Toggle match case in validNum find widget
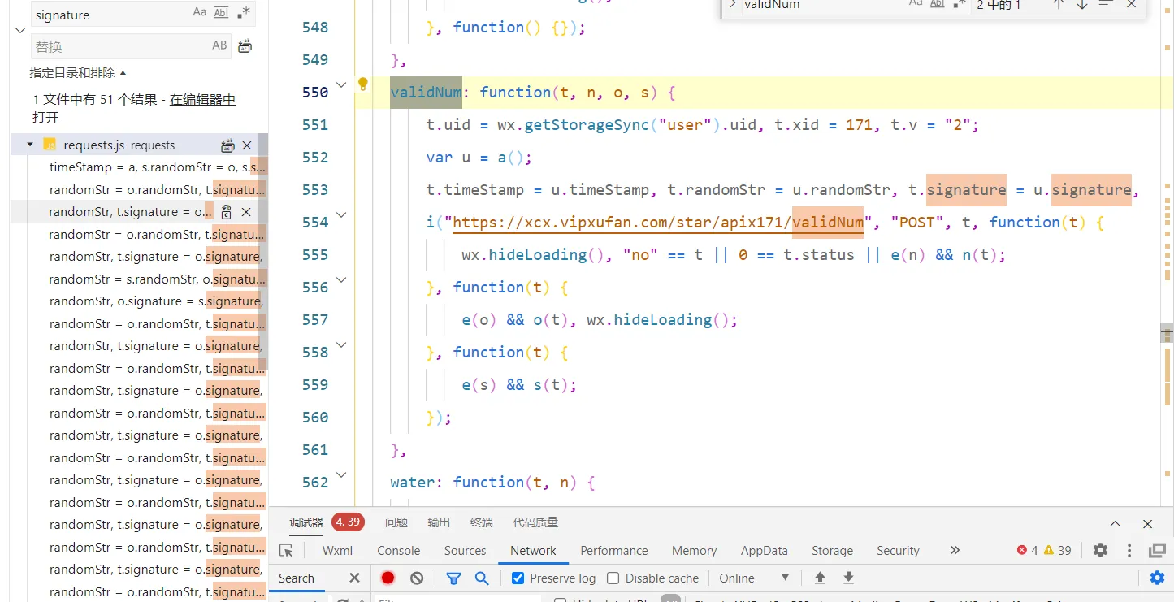 coord(916,4)
